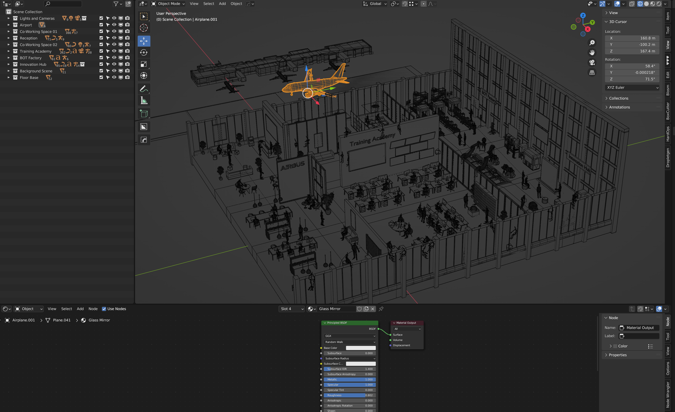Open the Node menu in shader editor
Image resolution: width=675 pixels, height=412 pixels.
pyautogui.click(x=93, y=309)
